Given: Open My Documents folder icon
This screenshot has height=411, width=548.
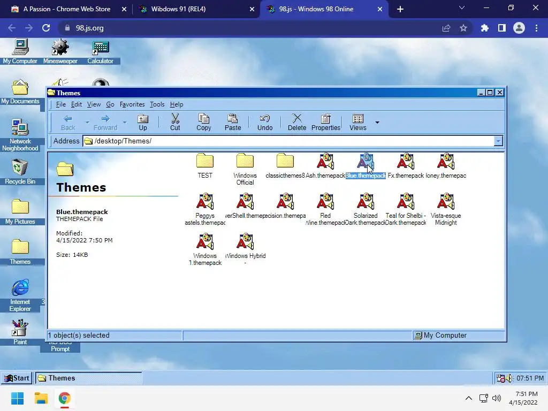Looking at the screenshot, I should tap(20, 92).
